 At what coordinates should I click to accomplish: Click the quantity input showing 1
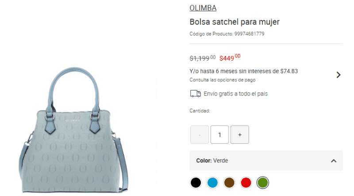[x=219, y=135]
